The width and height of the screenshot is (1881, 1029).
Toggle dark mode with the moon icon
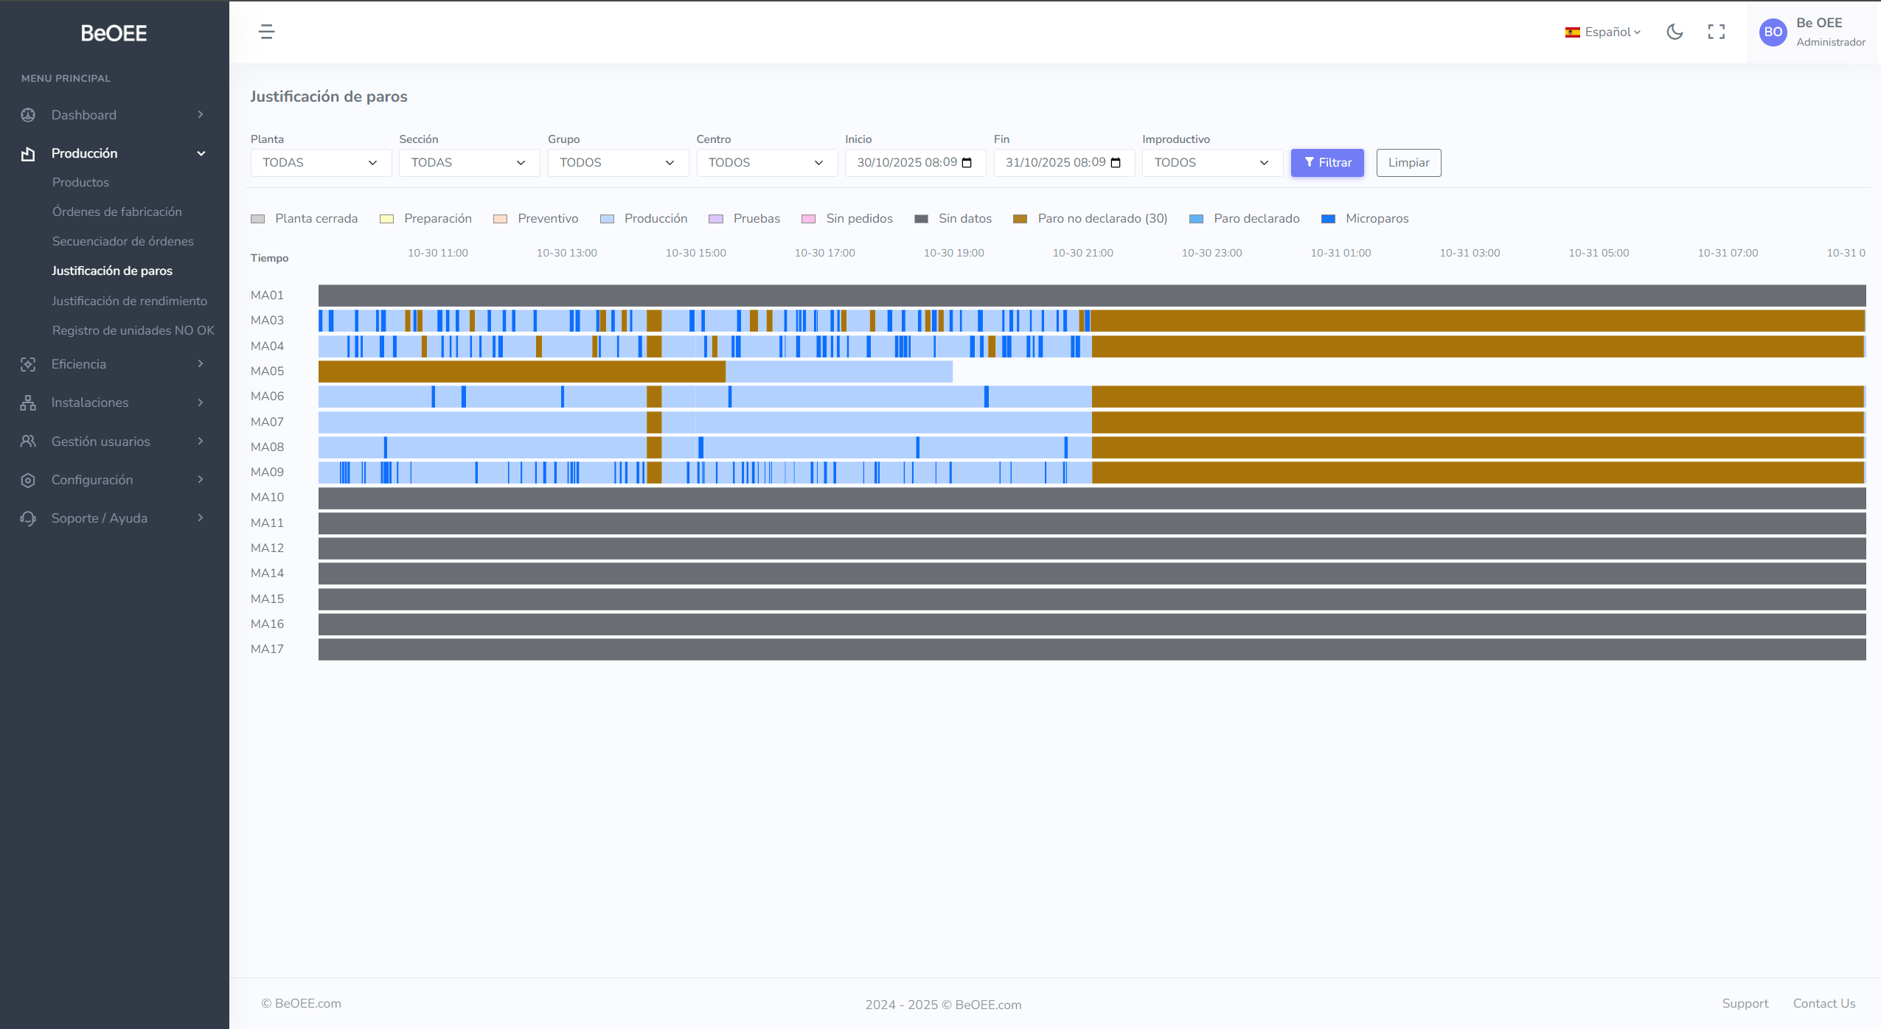(1675, 32)
